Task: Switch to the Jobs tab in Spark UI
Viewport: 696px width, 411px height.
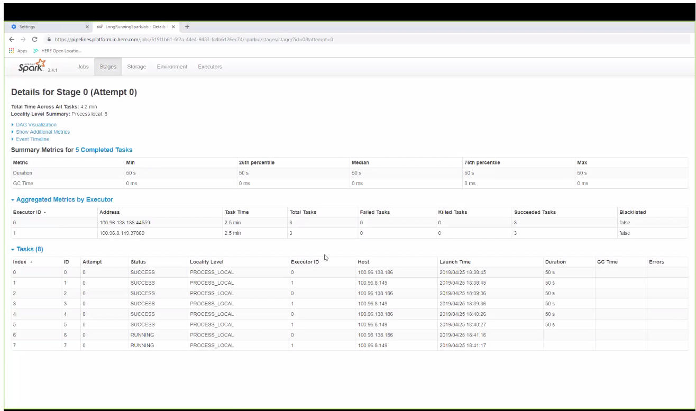Action: (82, 67)
